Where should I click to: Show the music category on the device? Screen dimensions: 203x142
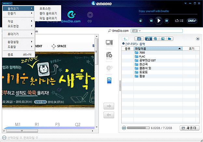pyautogui.click(x=148, y=39)
